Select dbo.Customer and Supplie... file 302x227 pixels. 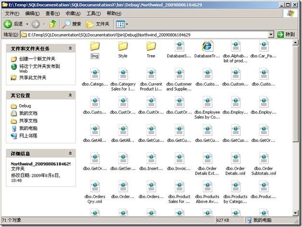(179, 80)
